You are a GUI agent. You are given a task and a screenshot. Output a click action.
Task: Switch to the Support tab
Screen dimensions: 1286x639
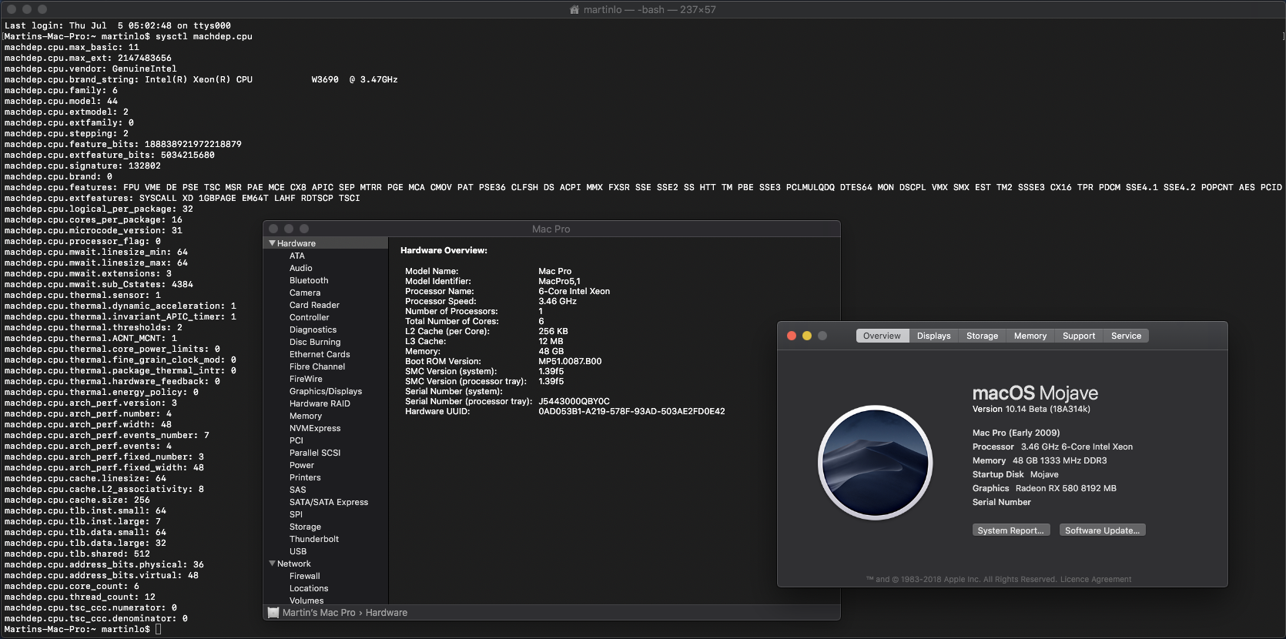click(1079, 336)
